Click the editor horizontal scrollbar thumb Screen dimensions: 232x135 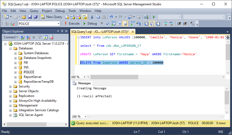click(x=114, y=77)
